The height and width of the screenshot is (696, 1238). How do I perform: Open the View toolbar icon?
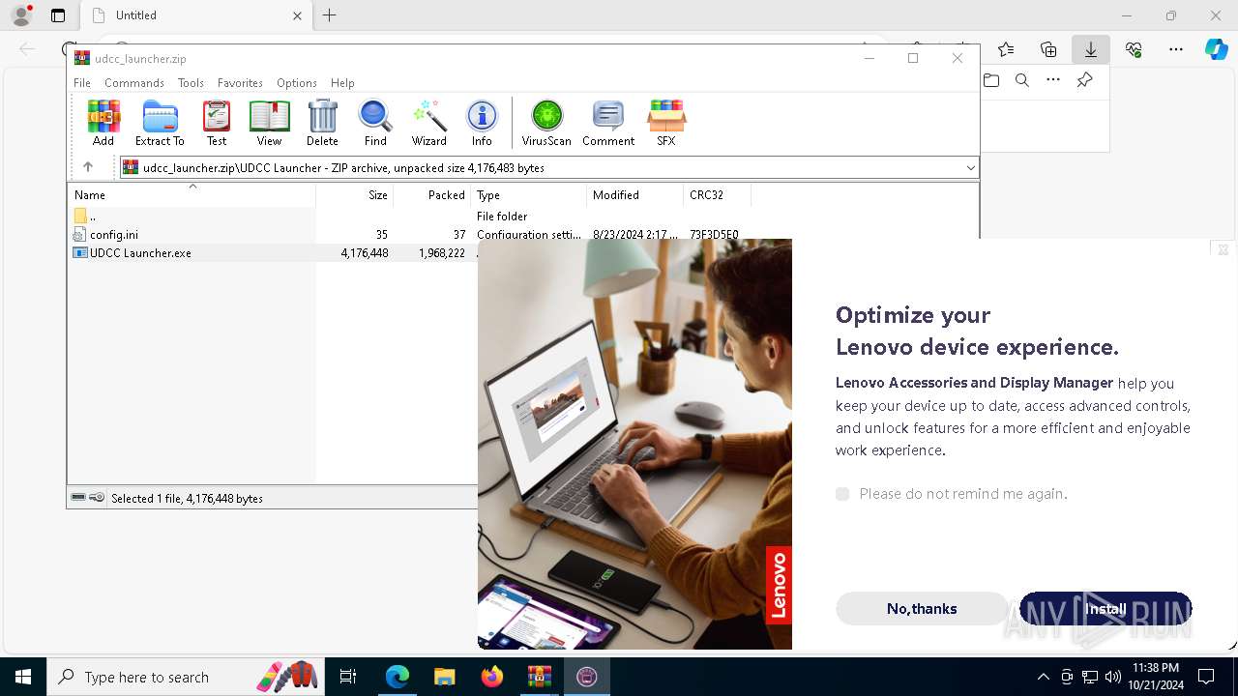click(269, 123)
